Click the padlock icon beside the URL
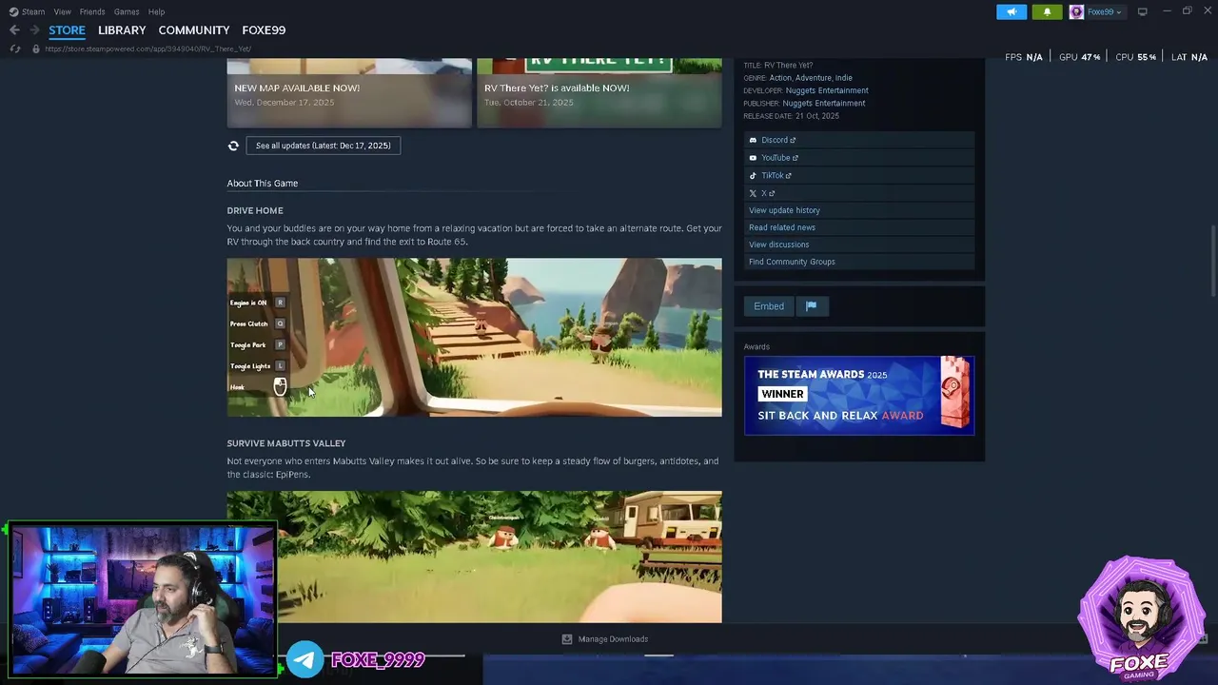This screenshot has height=685, width=1218. pos(36,49)
